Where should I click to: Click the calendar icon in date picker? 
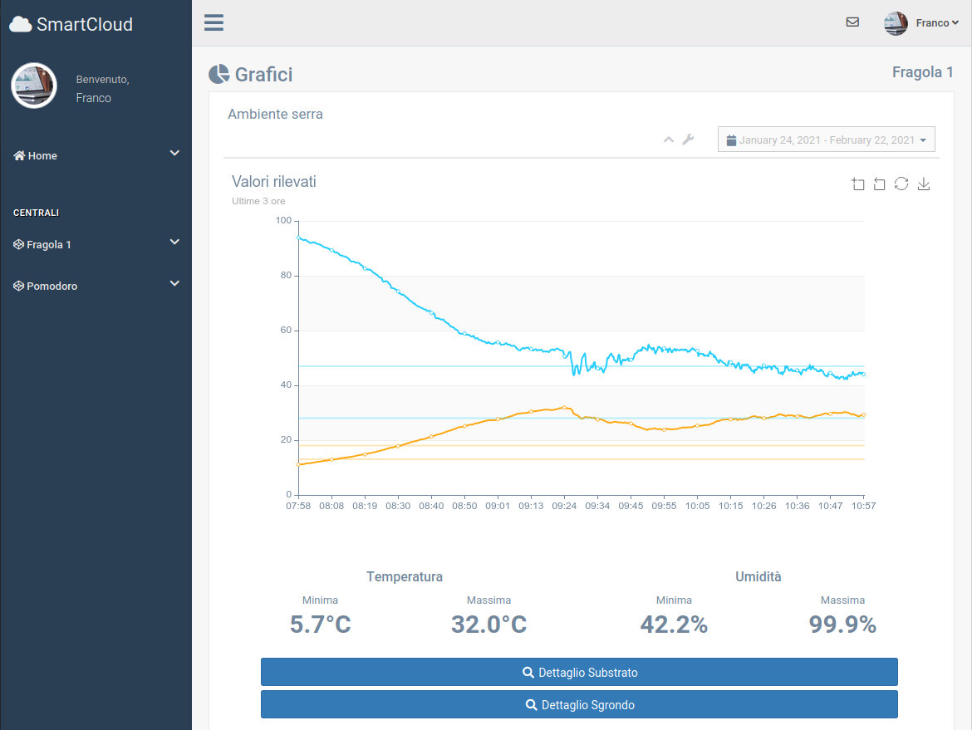coord(731,140)
